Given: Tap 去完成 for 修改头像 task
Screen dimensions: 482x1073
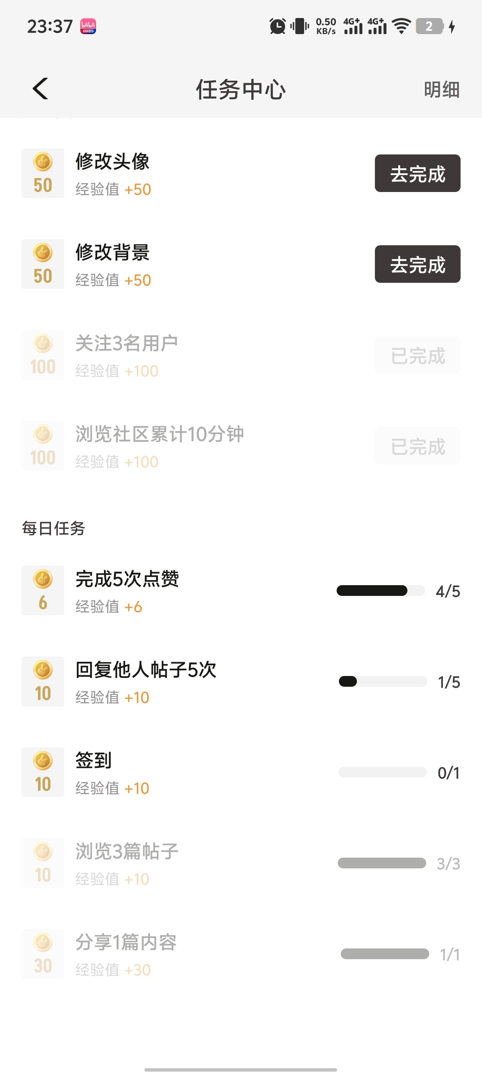Looking at the screenshot, I should click(x=417, y=173).
